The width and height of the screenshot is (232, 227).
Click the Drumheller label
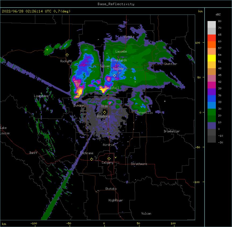(172, 131)
